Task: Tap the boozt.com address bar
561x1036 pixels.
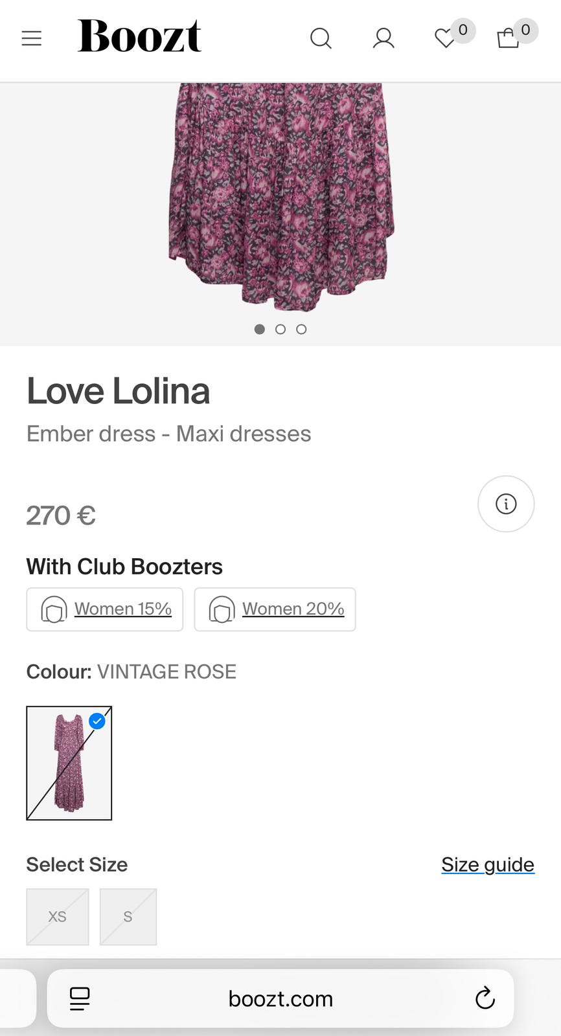Action: [280, 998]
